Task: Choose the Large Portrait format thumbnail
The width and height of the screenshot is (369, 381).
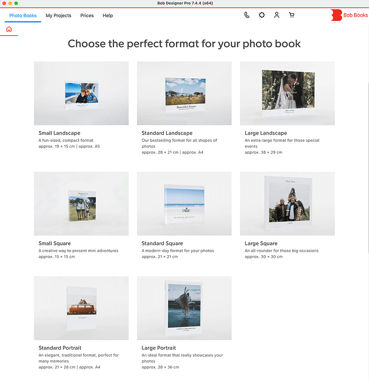Action: point(184,308)
